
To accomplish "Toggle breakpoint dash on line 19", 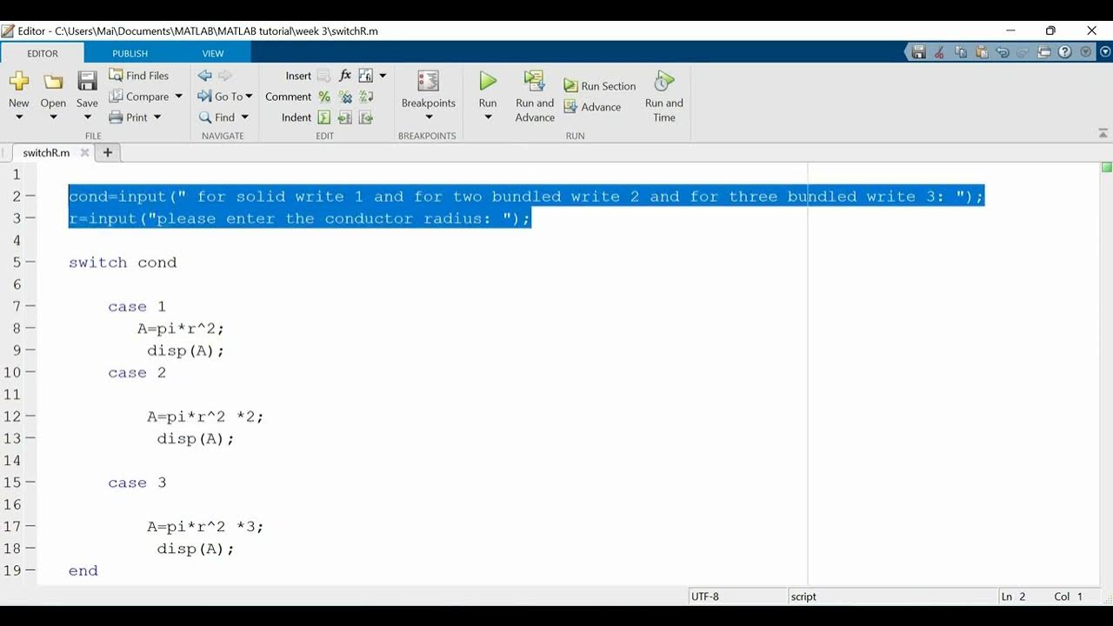I will point(30,570).
